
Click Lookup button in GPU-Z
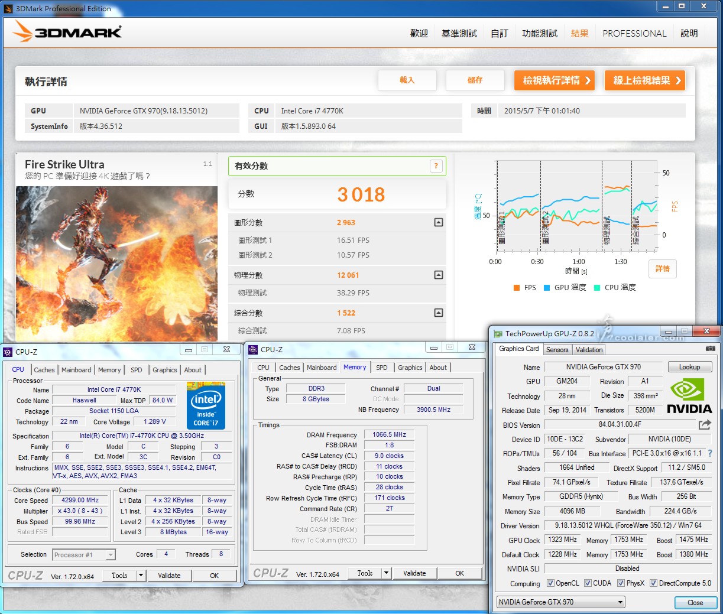pyautogui.click(x=690, y=367)
